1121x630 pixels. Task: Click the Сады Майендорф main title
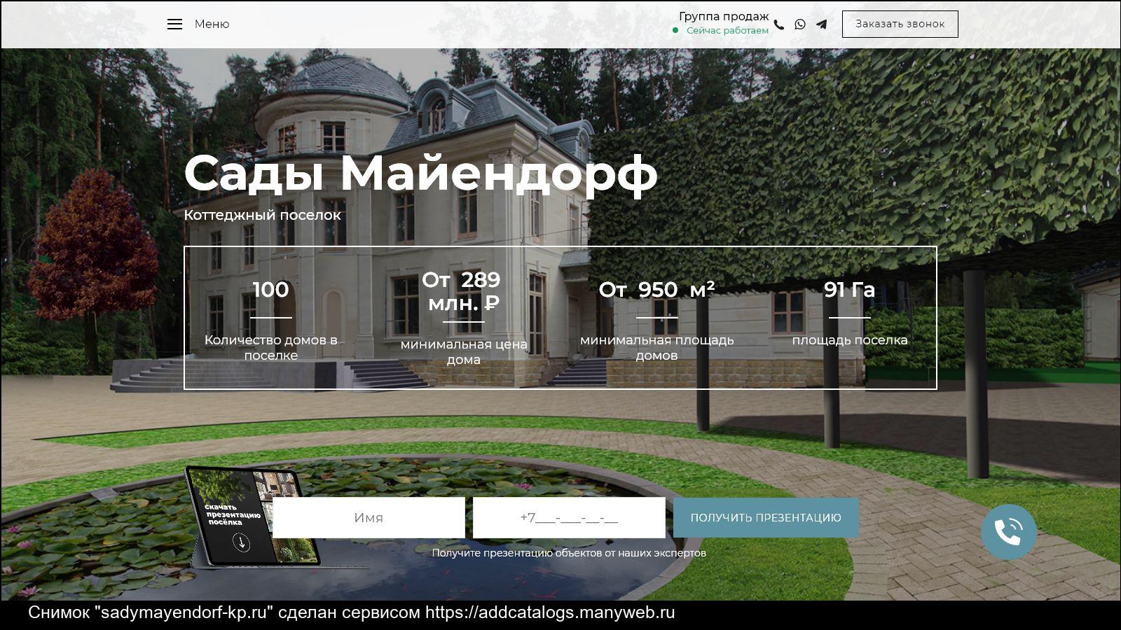point(420,172)
